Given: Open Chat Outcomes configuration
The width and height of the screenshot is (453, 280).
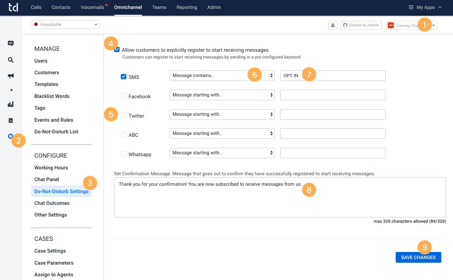Looking at the screenshot, I should [x=52, y=203].
